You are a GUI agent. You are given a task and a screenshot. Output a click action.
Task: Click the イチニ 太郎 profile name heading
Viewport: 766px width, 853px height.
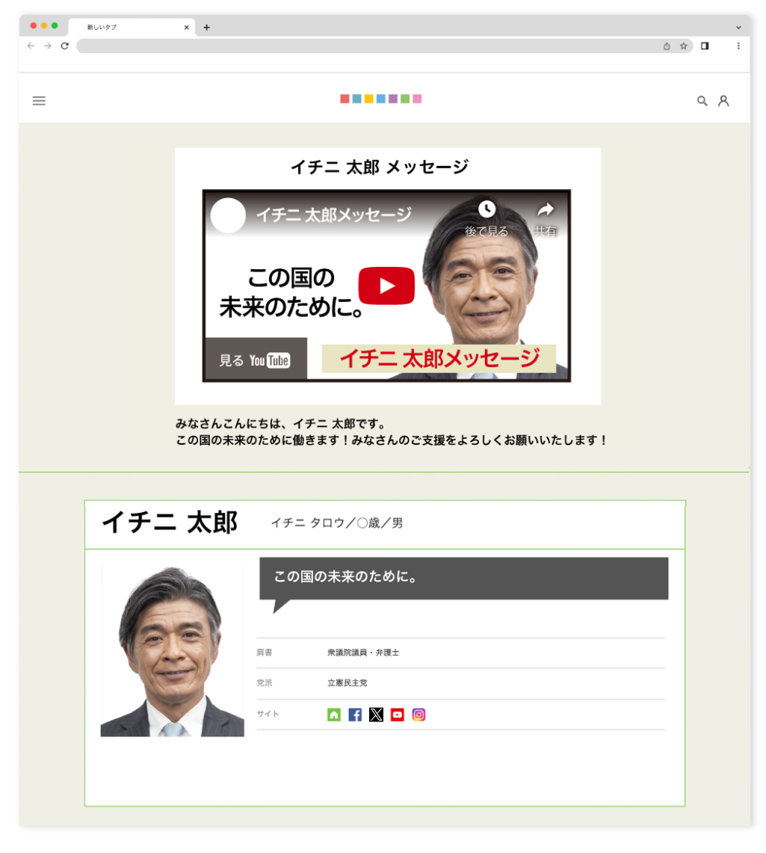click(170, 523)
